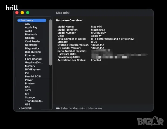Select Network in the sidebar
Viewport: 167px width, 129px height.
point(26,108)
